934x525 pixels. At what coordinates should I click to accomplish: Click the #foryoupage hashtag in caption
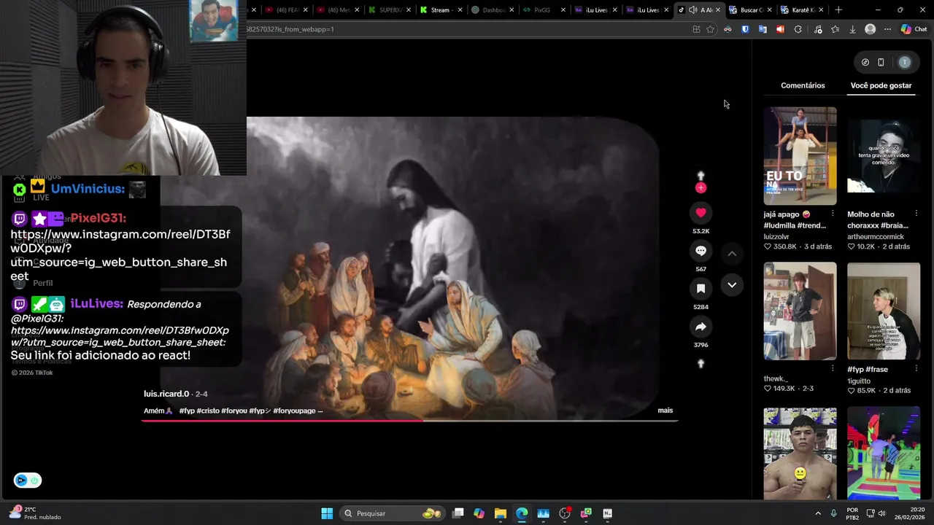295,411
